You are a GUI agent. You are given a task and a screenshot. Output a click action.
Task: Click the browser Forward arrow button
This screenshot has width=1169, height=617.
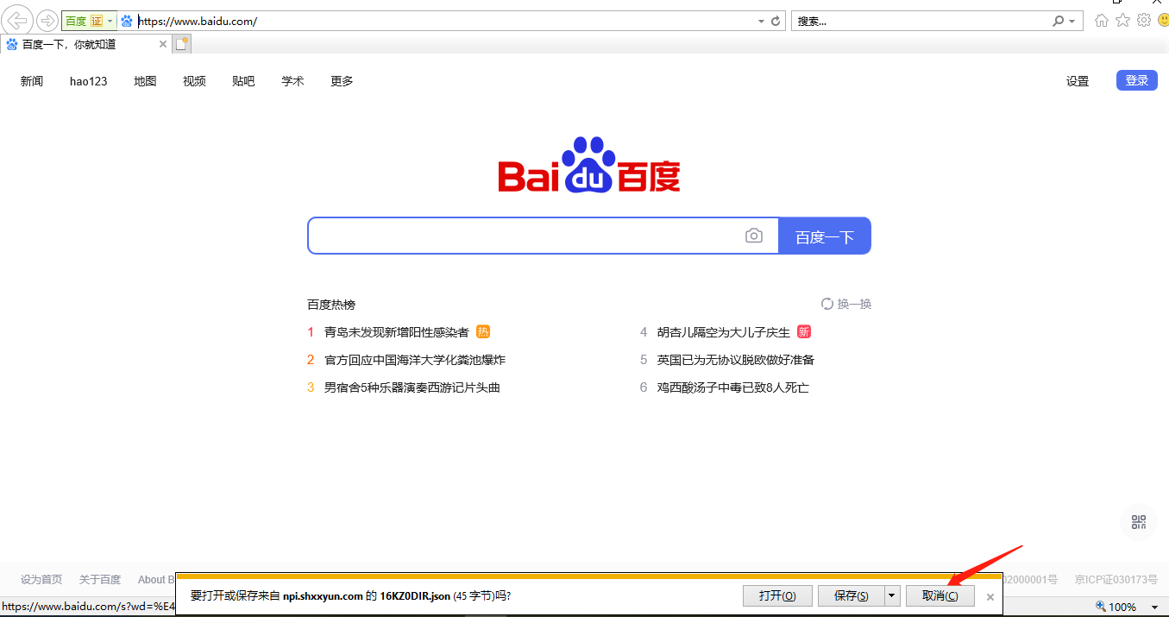click(x=47, y=21)
